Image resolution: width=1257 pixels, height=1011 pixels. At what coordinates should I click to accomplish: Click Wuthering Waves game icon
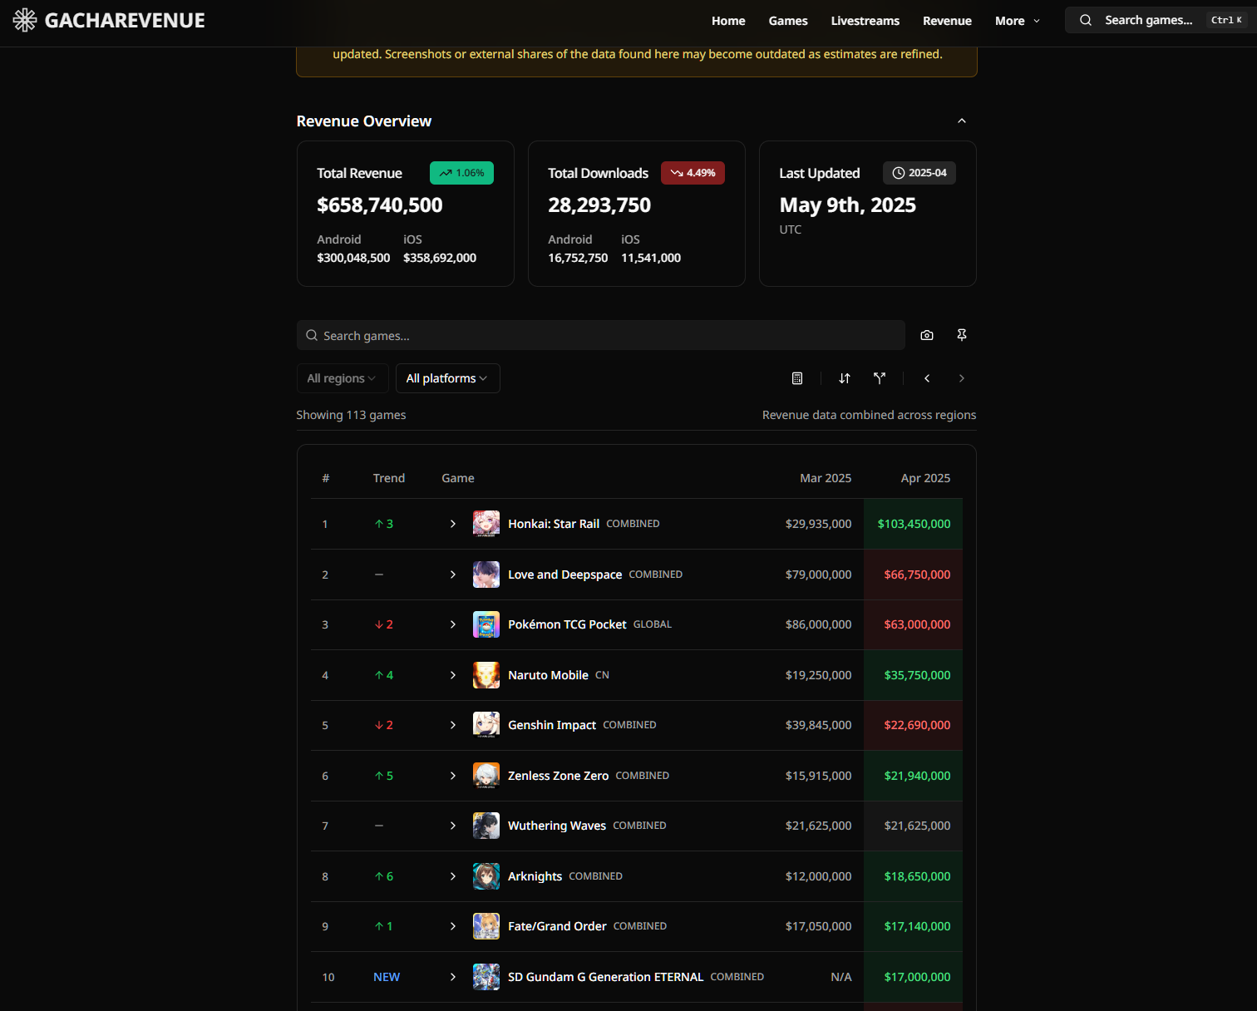click(x=486, y=826)
